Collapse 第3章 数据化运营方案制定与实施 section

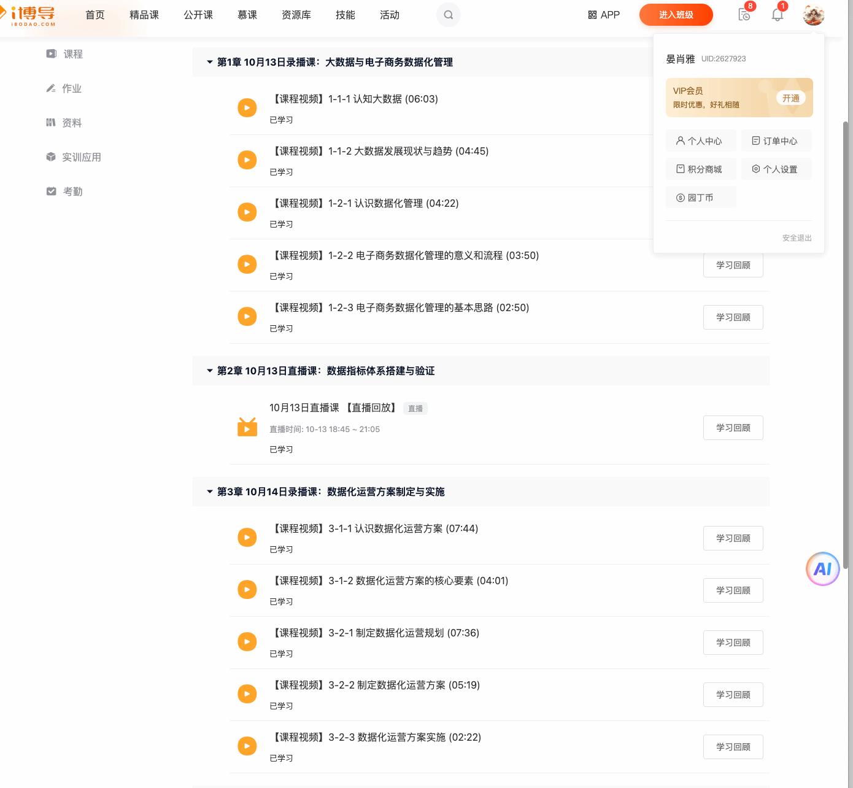click(x=210, y=492)
